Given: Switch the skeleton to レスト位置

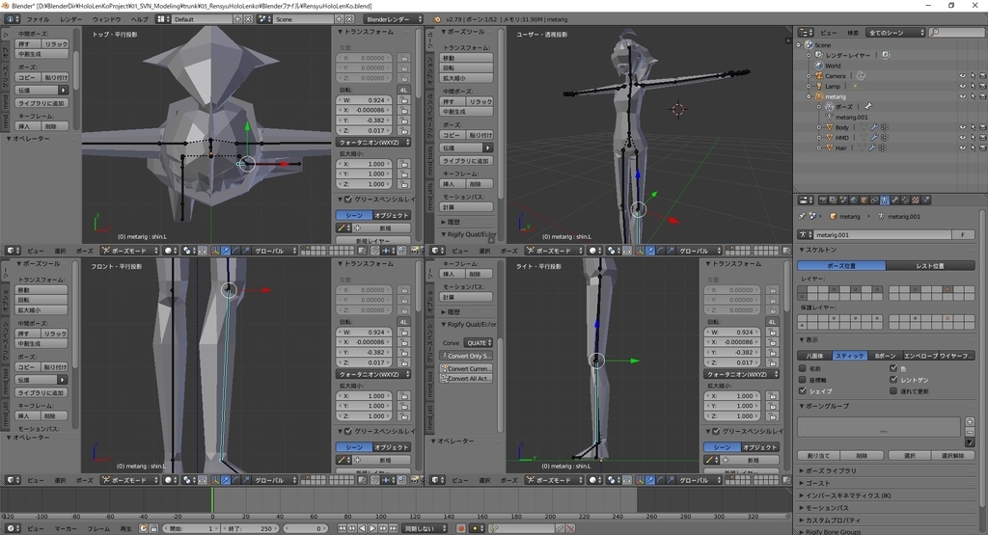Looking at the screenshot, I should point(930,266).
